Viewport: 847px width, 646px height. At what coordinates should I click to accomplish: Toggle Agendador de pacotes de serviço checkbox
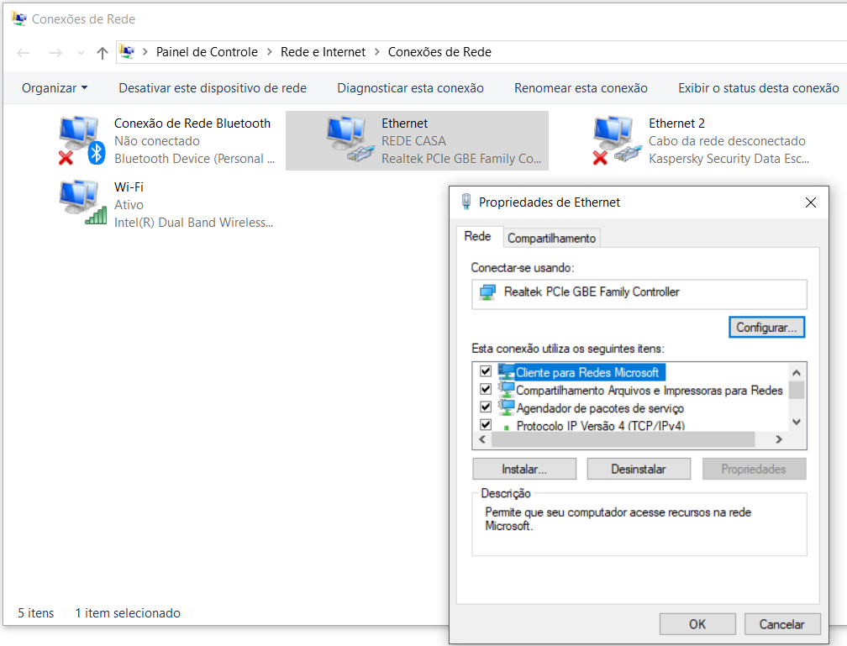[x=486, y=407]
